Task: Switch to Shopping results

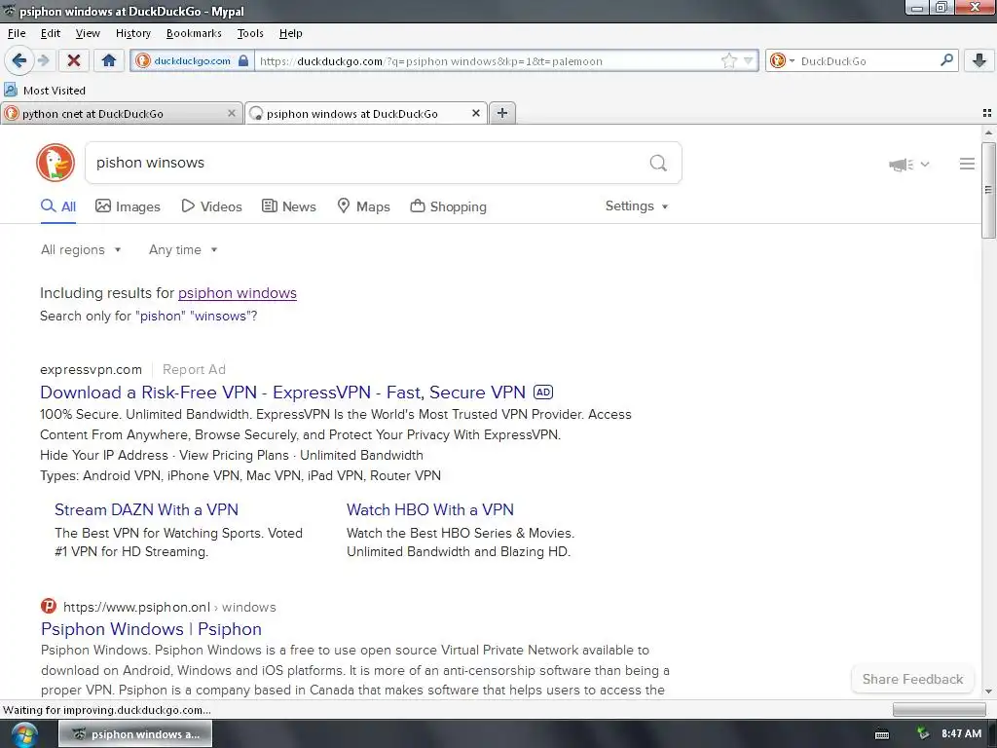Action: 448,206
